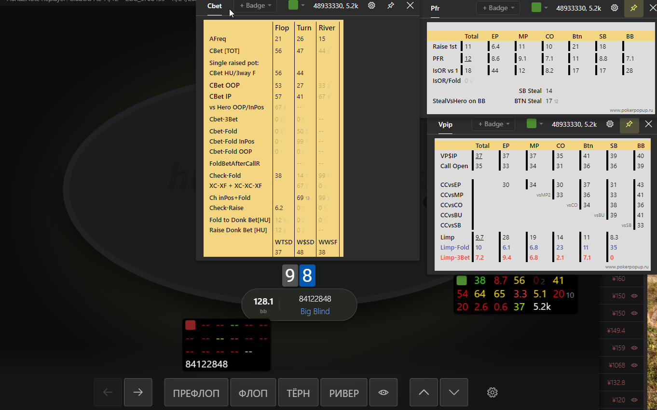Click IsOR/Fold row label in Pfr
657x410 pixels.
click(x=447, y=81)
